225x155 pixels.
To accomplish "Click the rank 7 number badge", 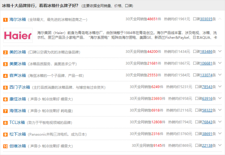I will tap(5, 111).
